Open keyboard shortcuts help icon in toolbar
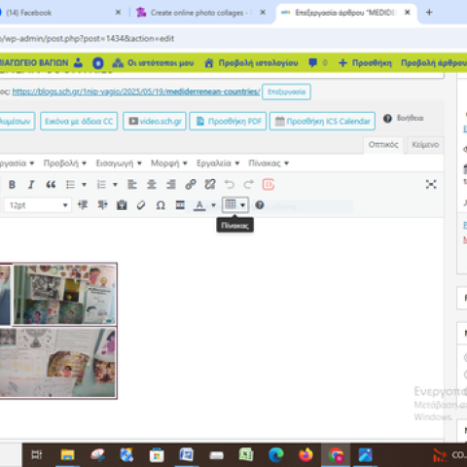This screenshot has width=467, height=467. tap(260, 205)
